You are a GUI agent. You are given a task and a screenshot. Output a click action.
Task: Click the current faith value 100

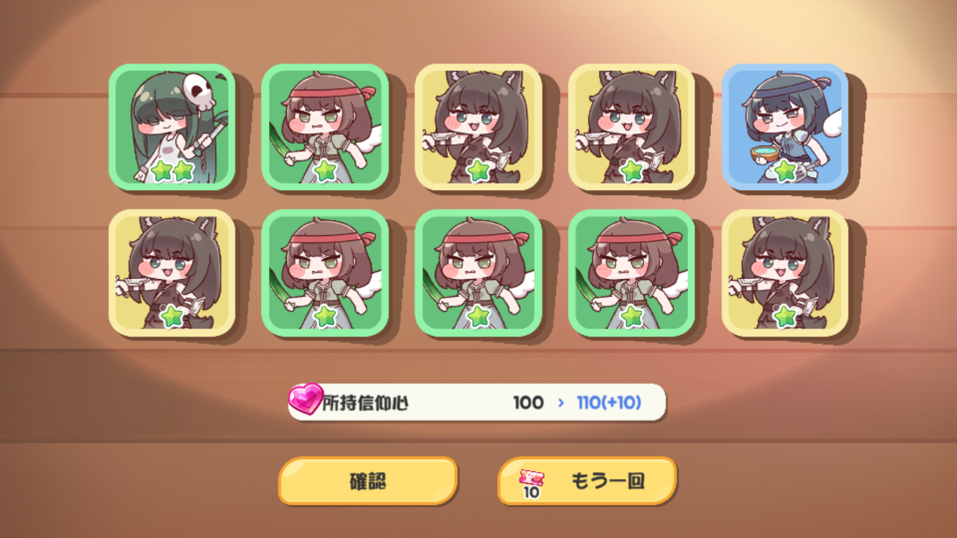point(528,402)
